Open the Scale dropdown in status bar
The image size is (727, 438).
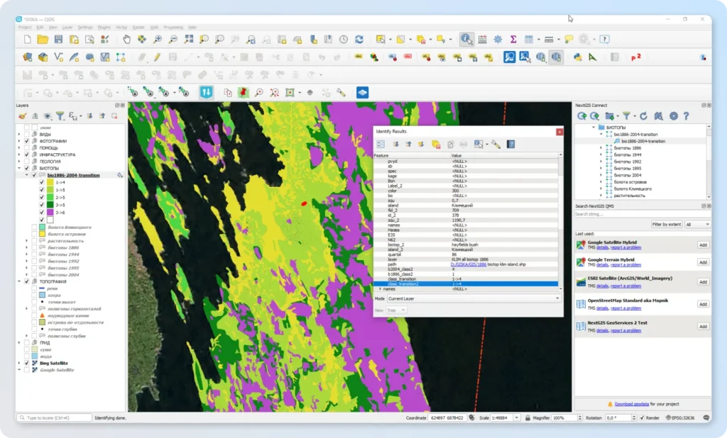click(517, 417)
